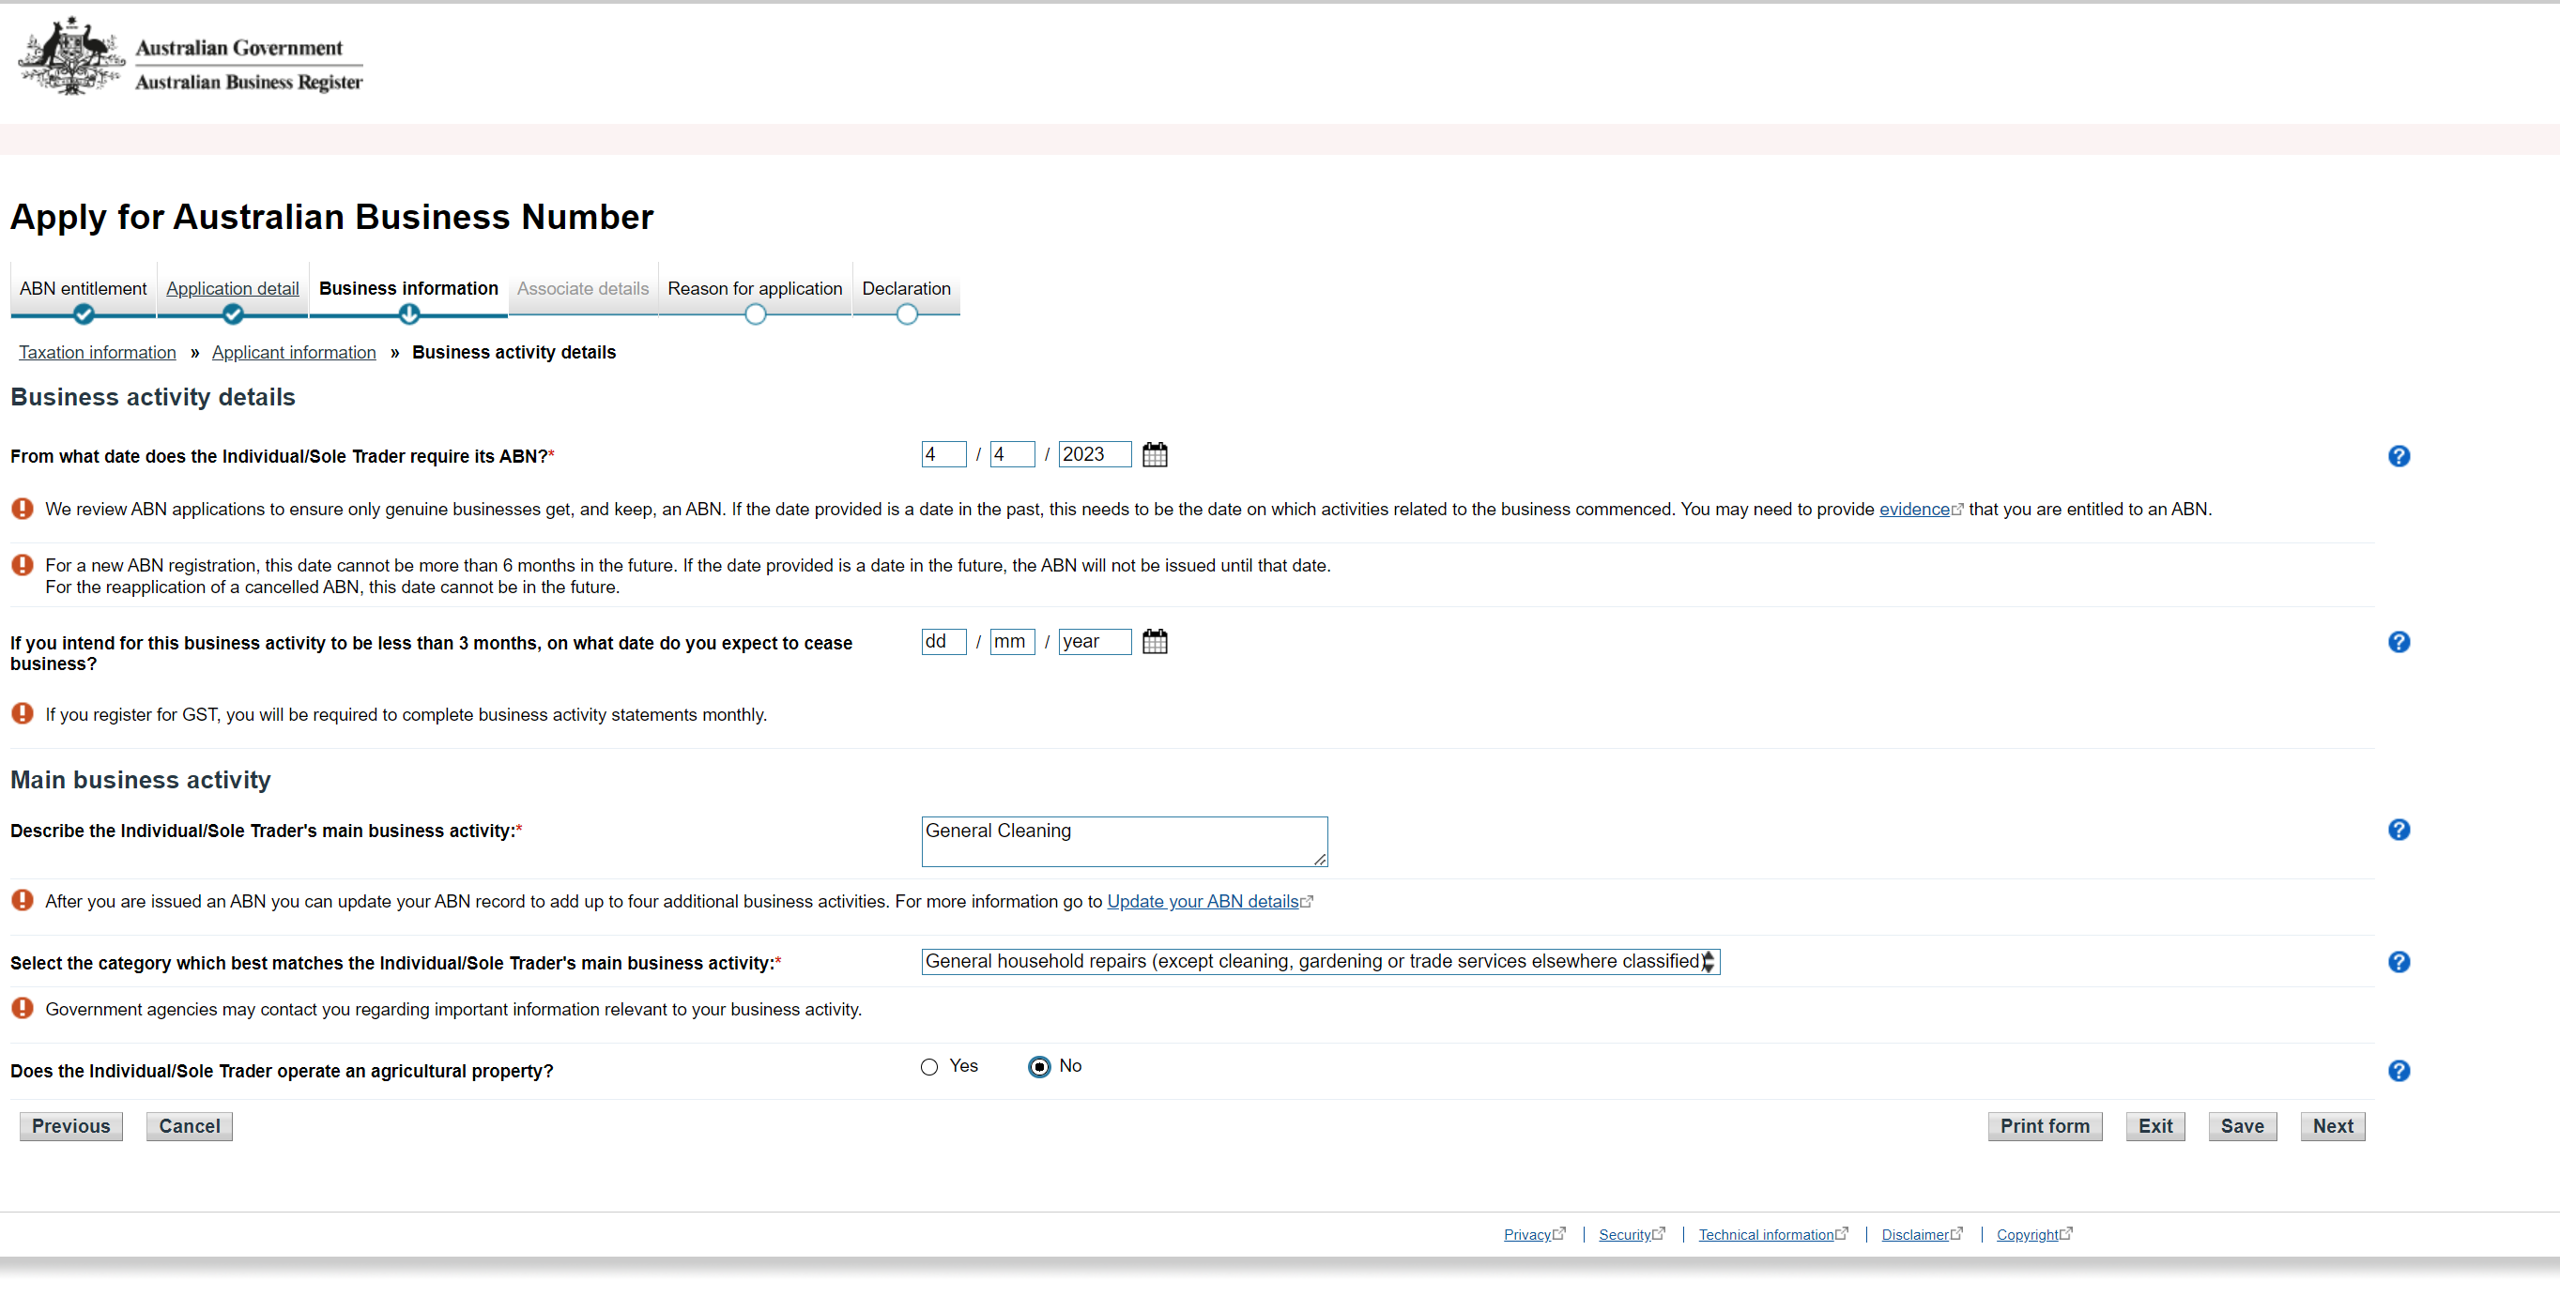Image resolution: width=2560 pixels, height=1312 pixels.
Task: Open the Reason for application tab
Action: (754, 289)
